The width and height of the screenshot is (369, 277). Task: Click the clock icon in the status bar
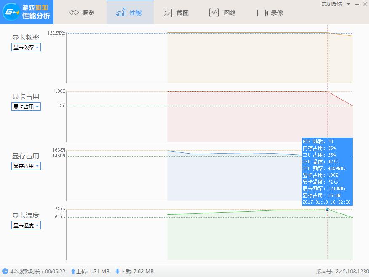[x=5, y=272]
